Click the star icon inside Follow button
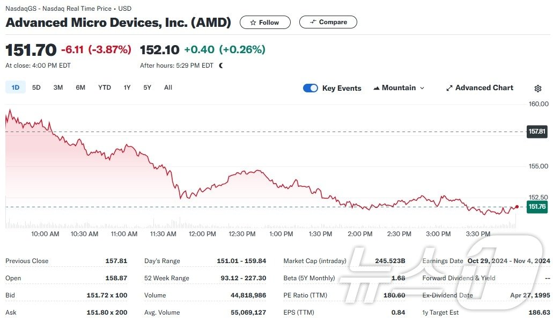This screenshot has height=320, width=553. point(254,22)
